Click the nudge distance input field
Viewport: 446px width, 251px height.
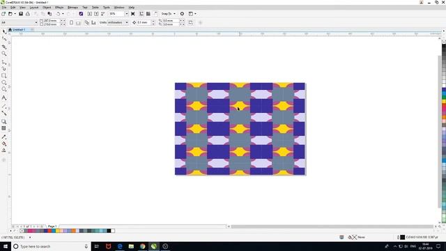(144, 22)
